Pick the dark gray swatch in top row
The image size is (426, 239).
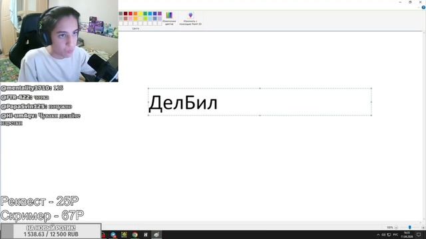pos(120,13)
